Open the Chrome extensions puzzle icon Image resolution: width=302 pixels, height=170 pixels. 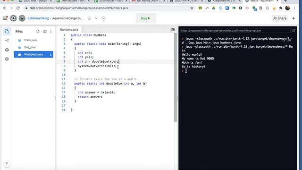[281, 8]
